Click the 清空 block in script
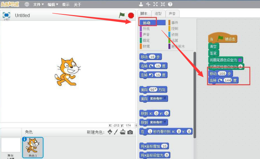The image size is (260, 159). pyautogui.click(x=214, y=46)
